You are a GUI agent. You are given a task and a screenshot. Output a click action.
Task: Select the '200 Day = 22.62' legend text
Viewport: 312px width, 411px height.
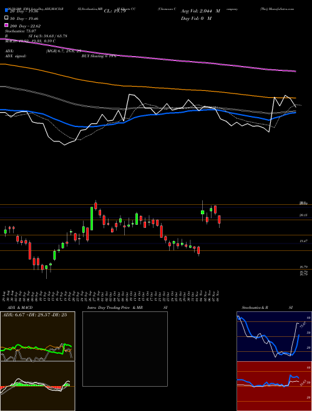click(x=25, y=26)
